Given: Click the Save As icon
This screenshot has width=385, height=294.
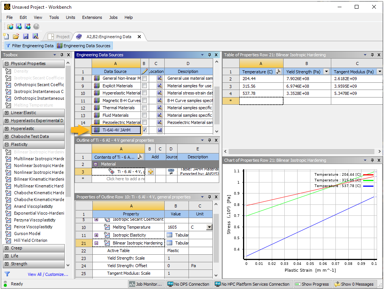Looking at the screenshot, I should 36,37.
